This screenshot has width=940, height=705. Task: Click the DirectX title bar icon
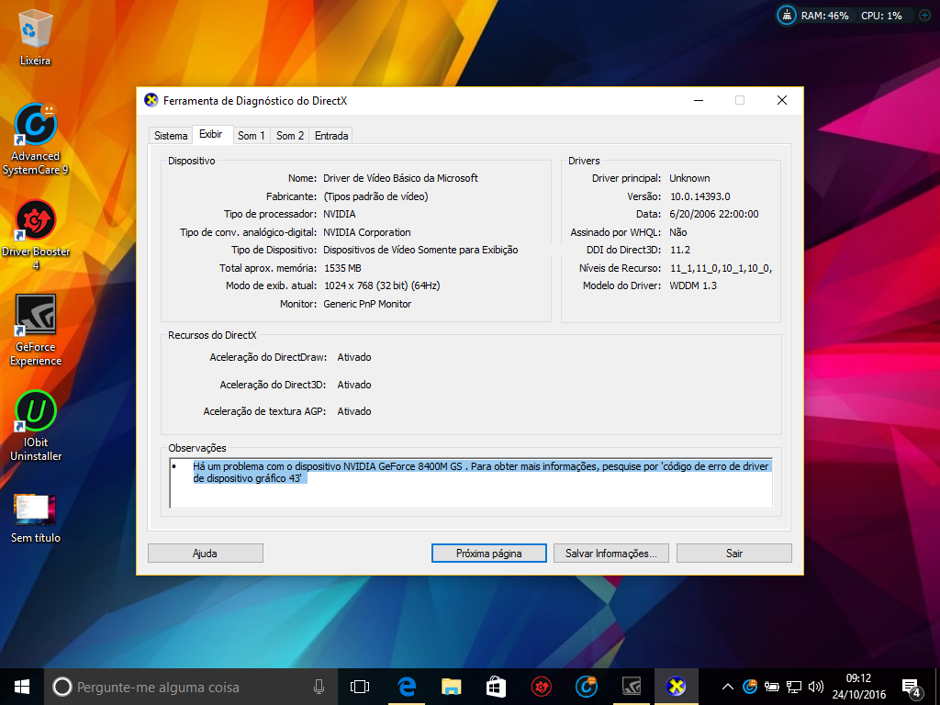(x=151, y=100)
